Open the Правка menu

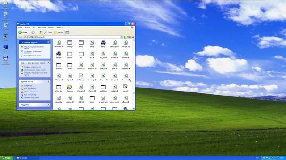pyautogui.click(x=27, y=28)
